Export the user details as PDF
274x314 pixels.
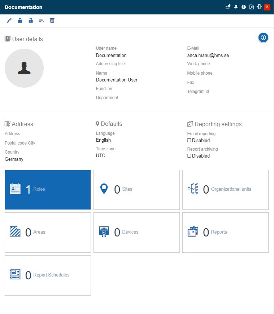(x=252, y=7)
